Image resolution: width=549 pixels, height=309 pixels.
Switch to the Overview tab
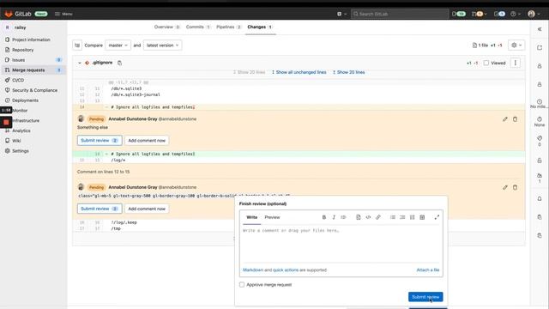pyautogui.click(x=166, y=27)
